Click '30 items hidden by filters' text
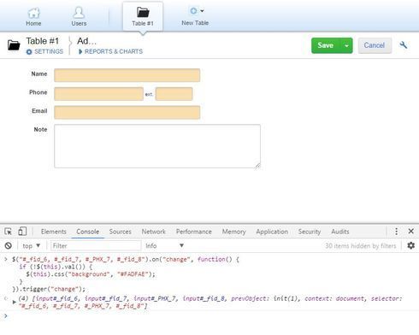The width and height of the screenshot is (419, 335). [361, 245]
